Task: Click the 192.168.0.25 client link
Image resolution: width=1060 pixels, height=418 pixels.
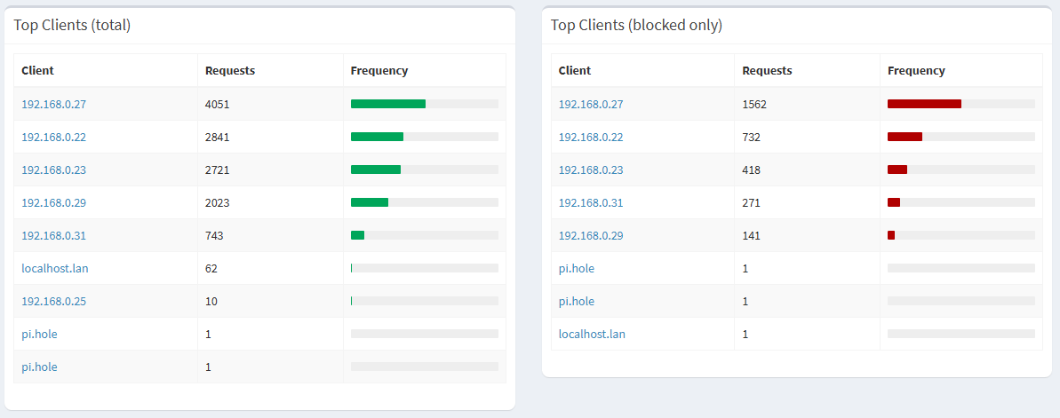Action: click(53, 301)
